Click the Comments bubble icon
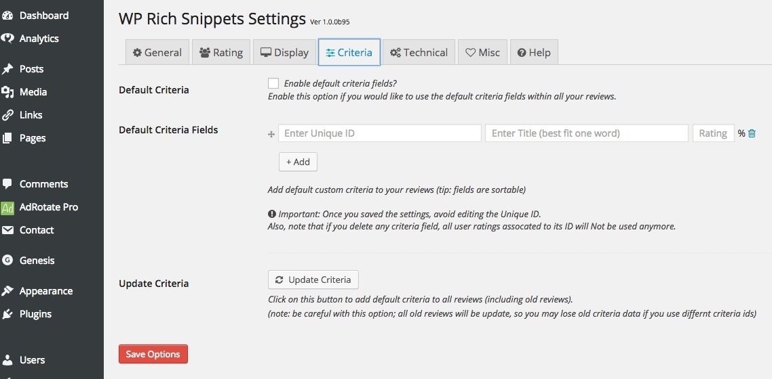The width and height of the screenshot is (772, 379). [x=7, y=184]
